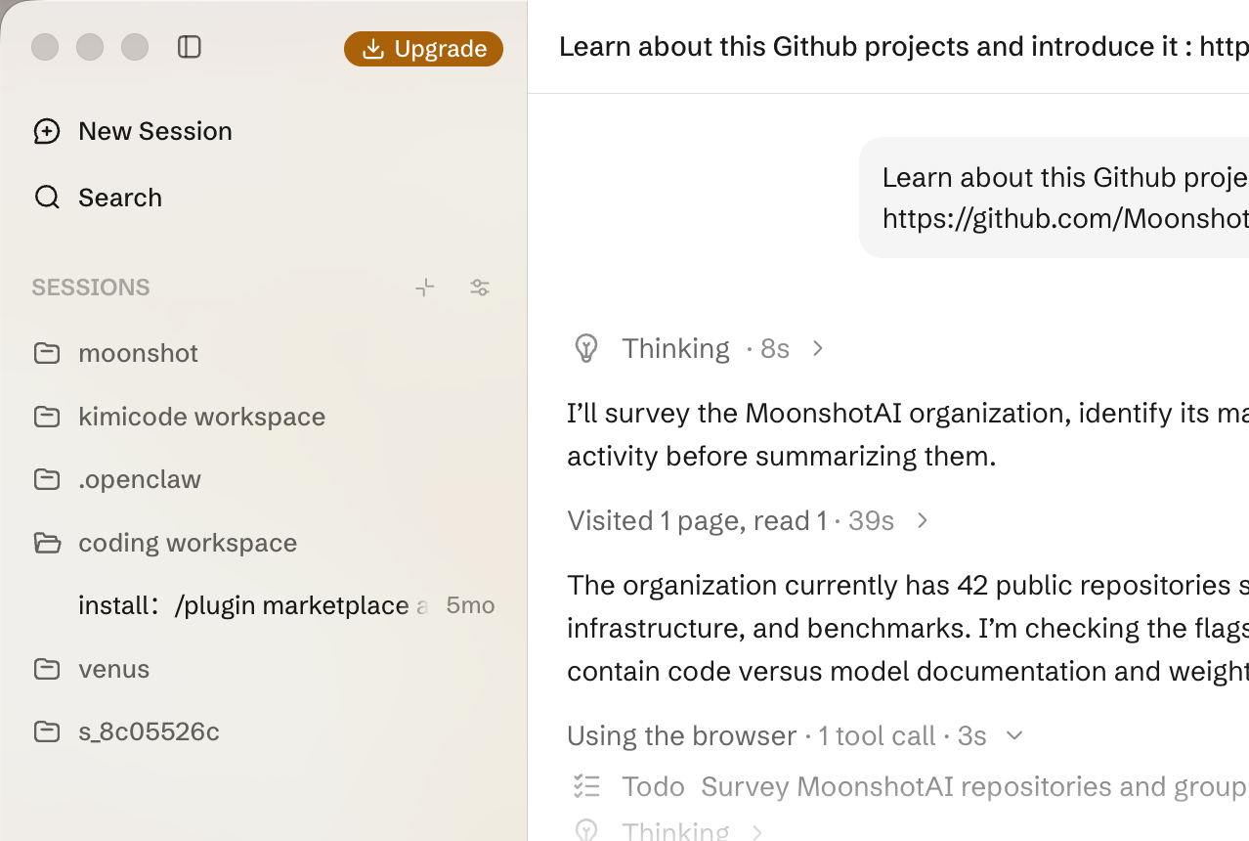Click the "Survey MoonshotAI repositories" todo text
The width and height of the screenshot is (1249, 841).
[974, 786]
